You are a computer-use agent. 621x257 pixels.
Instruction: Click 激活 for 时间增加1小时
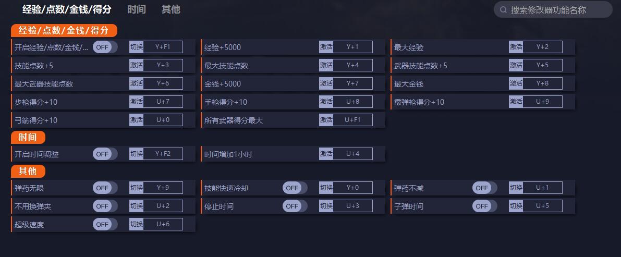(x=326, y=154)
